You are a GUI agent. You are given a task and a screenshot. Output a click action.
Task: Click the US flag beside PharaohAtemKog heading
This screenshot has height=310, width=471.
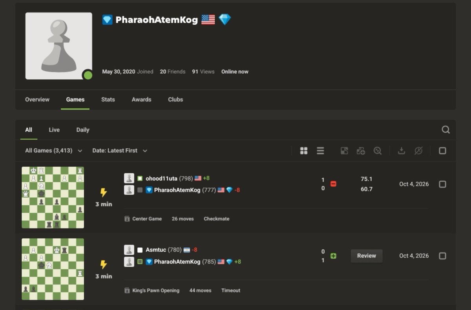point(208,20)
